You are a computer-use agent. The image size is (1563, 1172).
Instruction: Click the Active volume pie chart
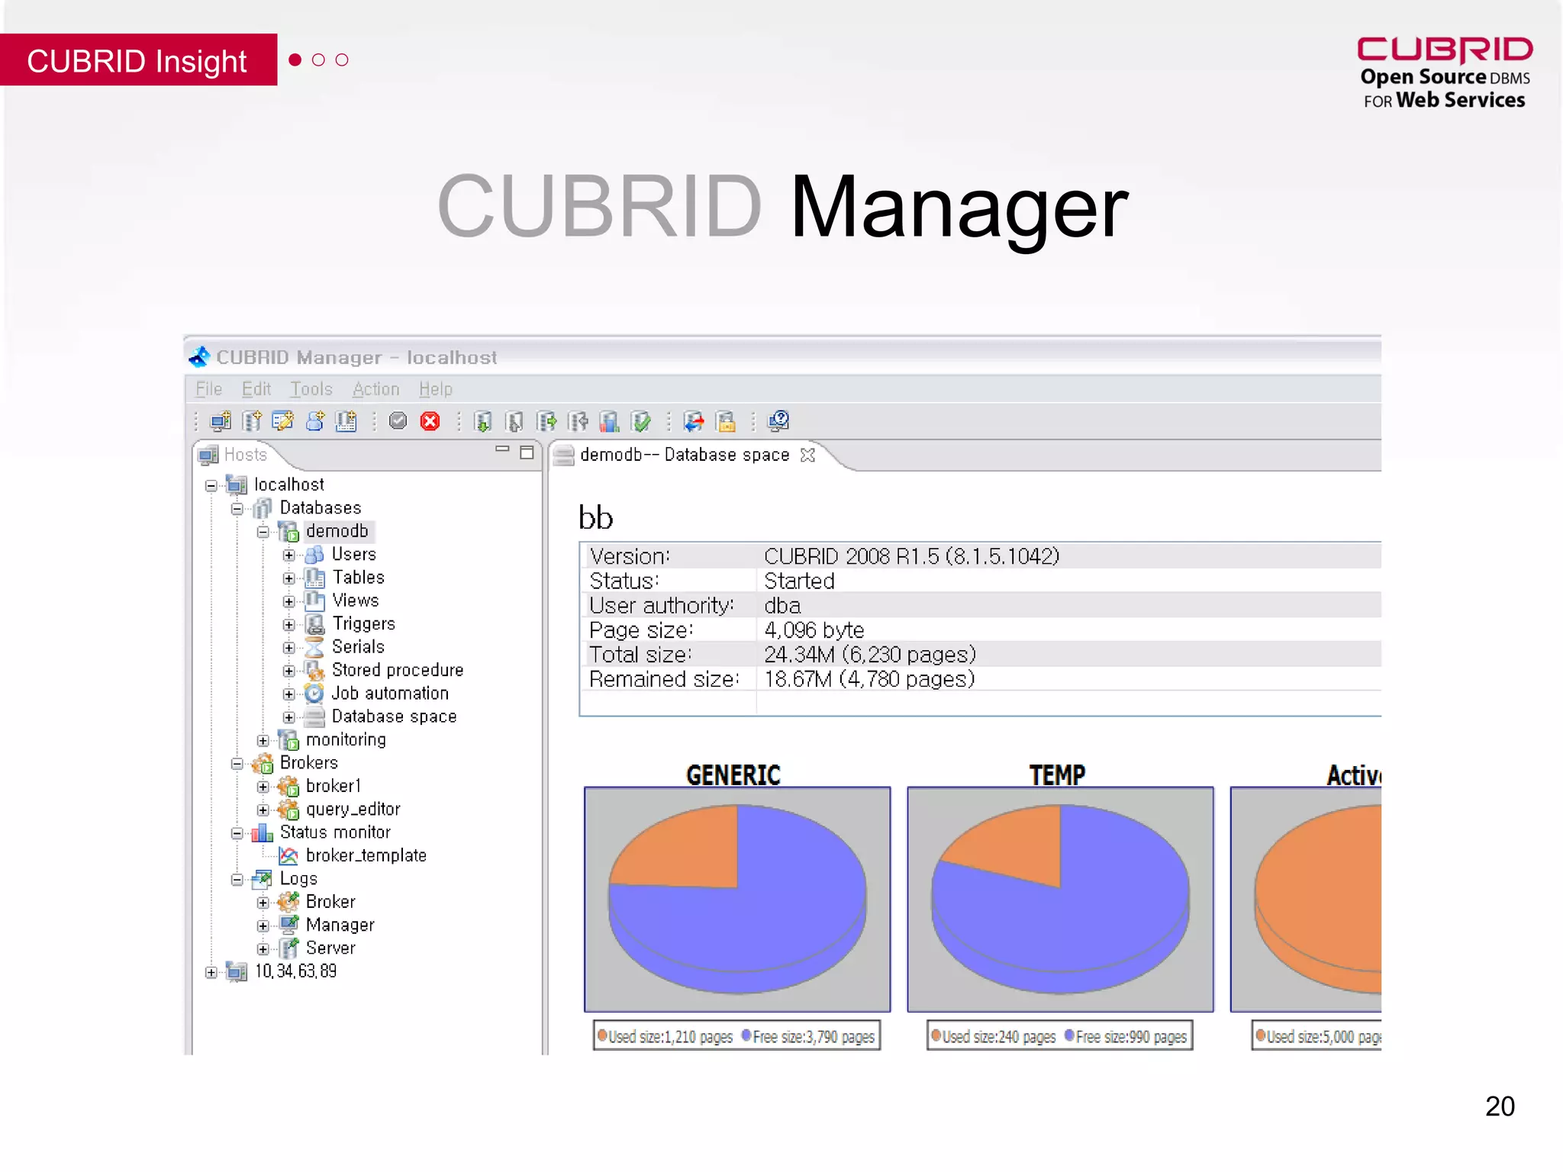tap(1318, 899)
